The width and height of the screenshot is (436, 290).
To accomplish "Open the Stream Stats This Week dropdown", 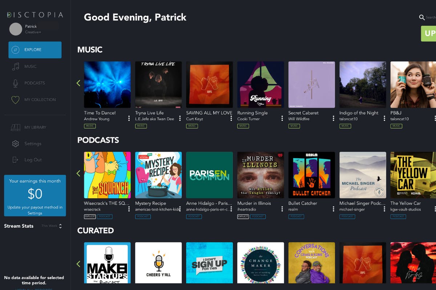I will click(x=52, y=226).
